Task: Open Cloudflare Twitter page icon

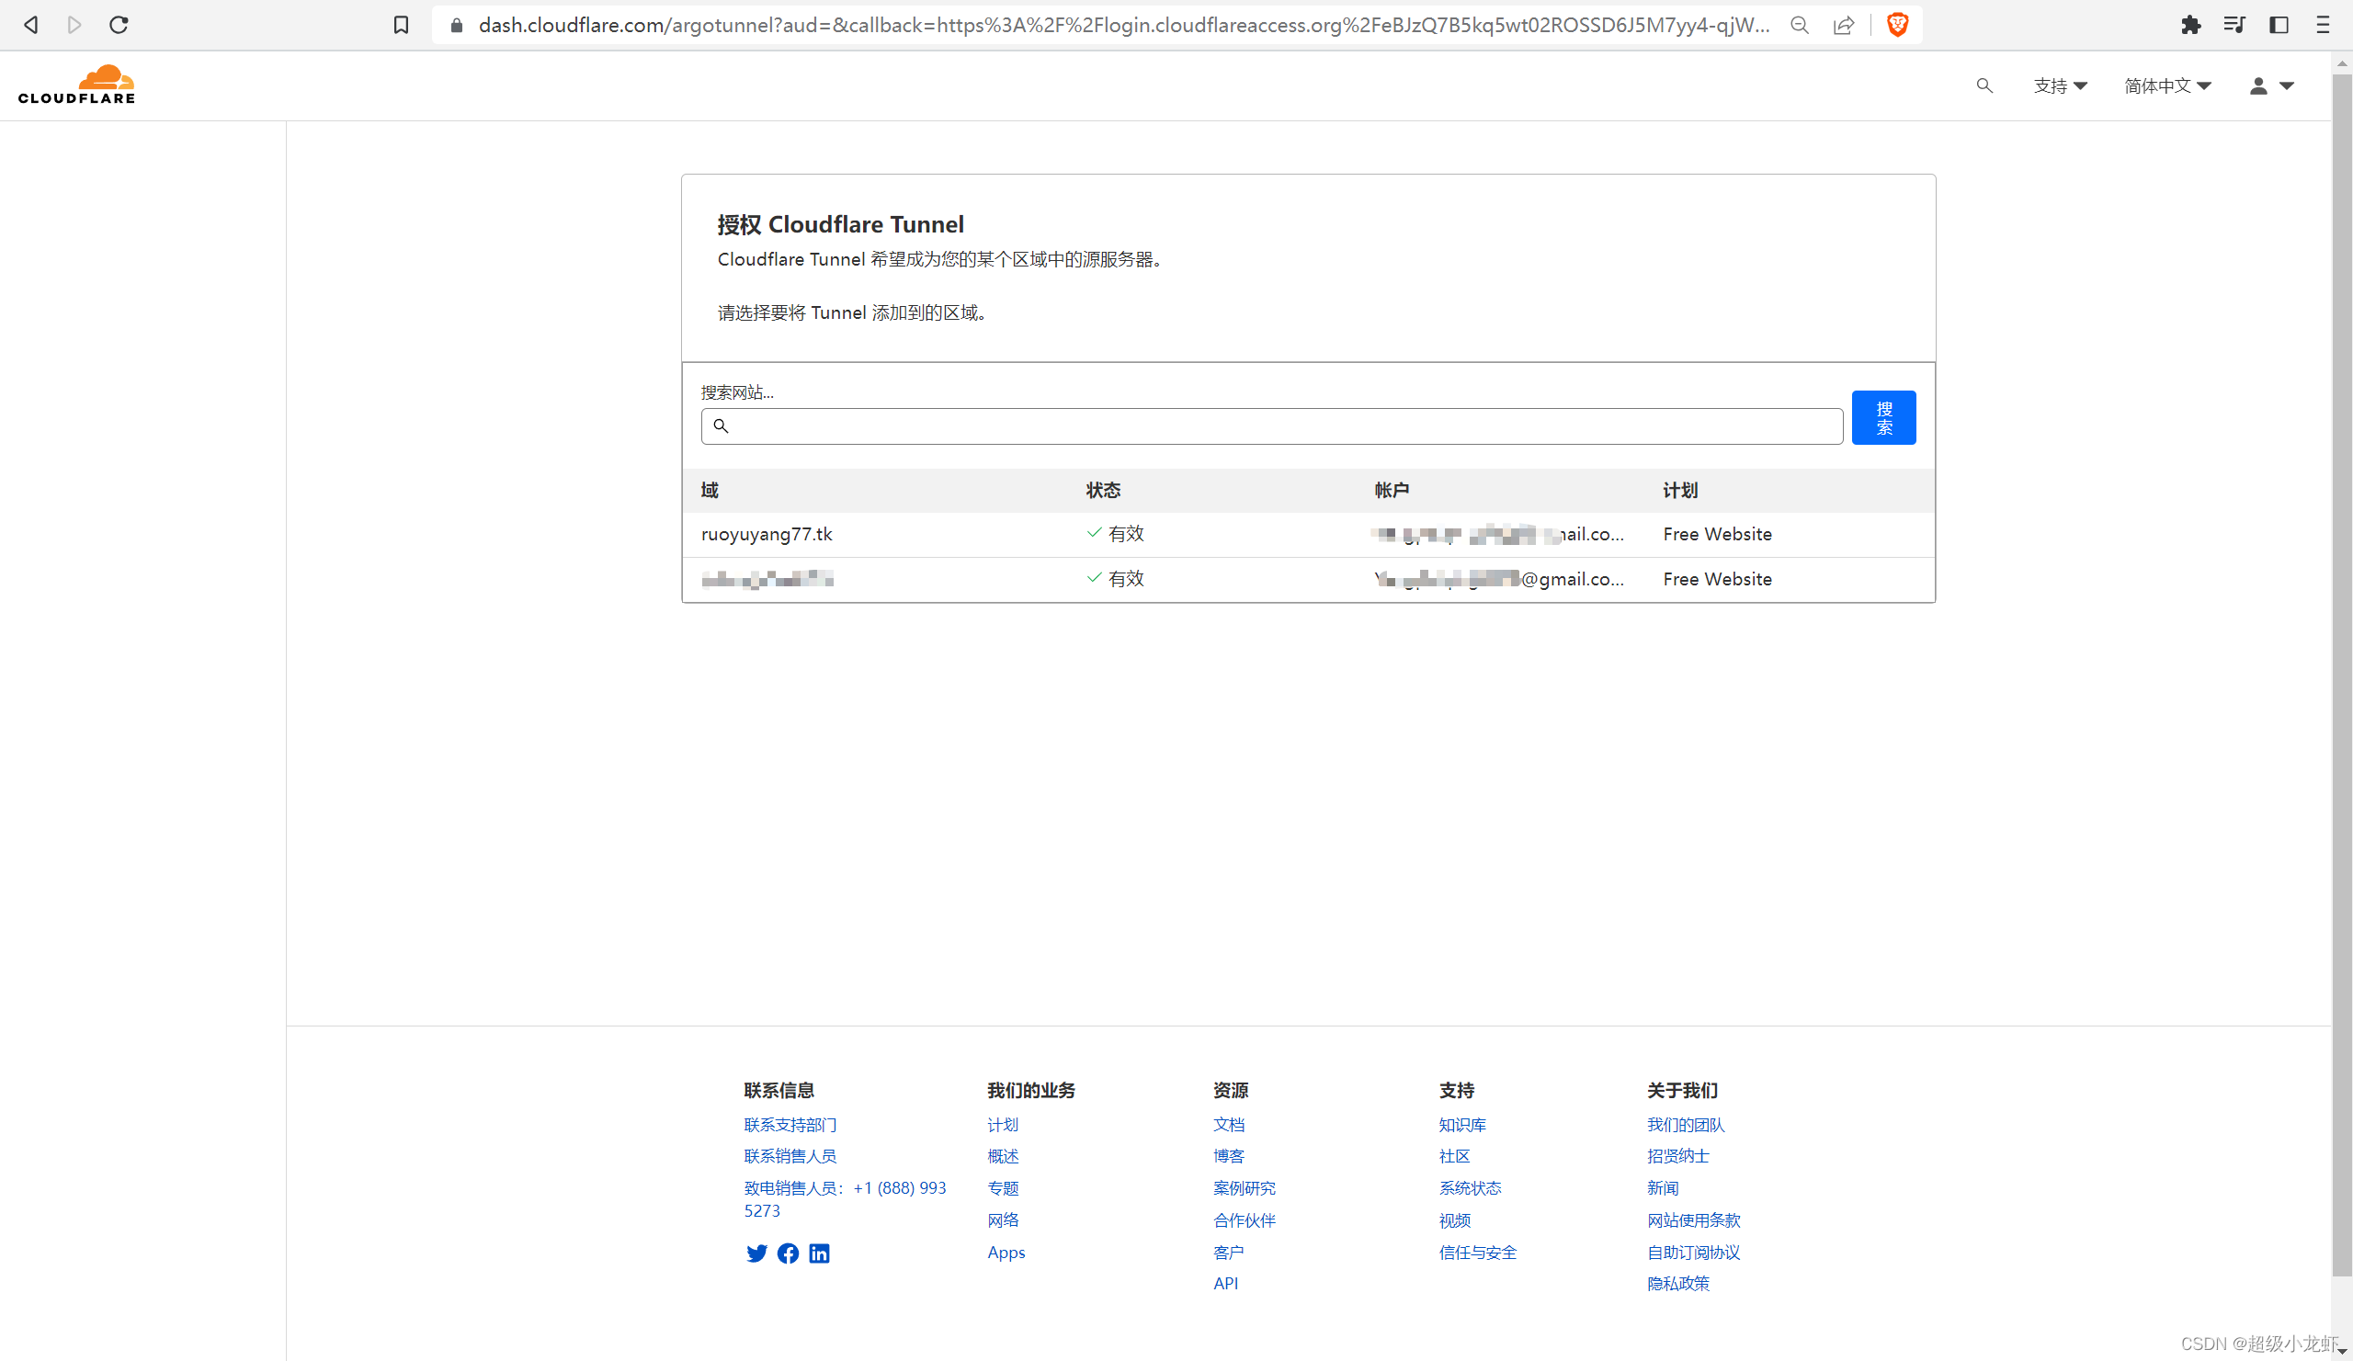Action: pos(756,1253)
